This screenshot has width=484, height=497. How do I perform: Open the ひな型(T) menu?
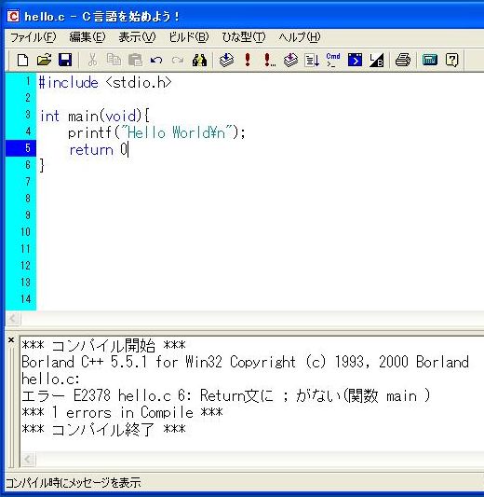coord(244,37)
